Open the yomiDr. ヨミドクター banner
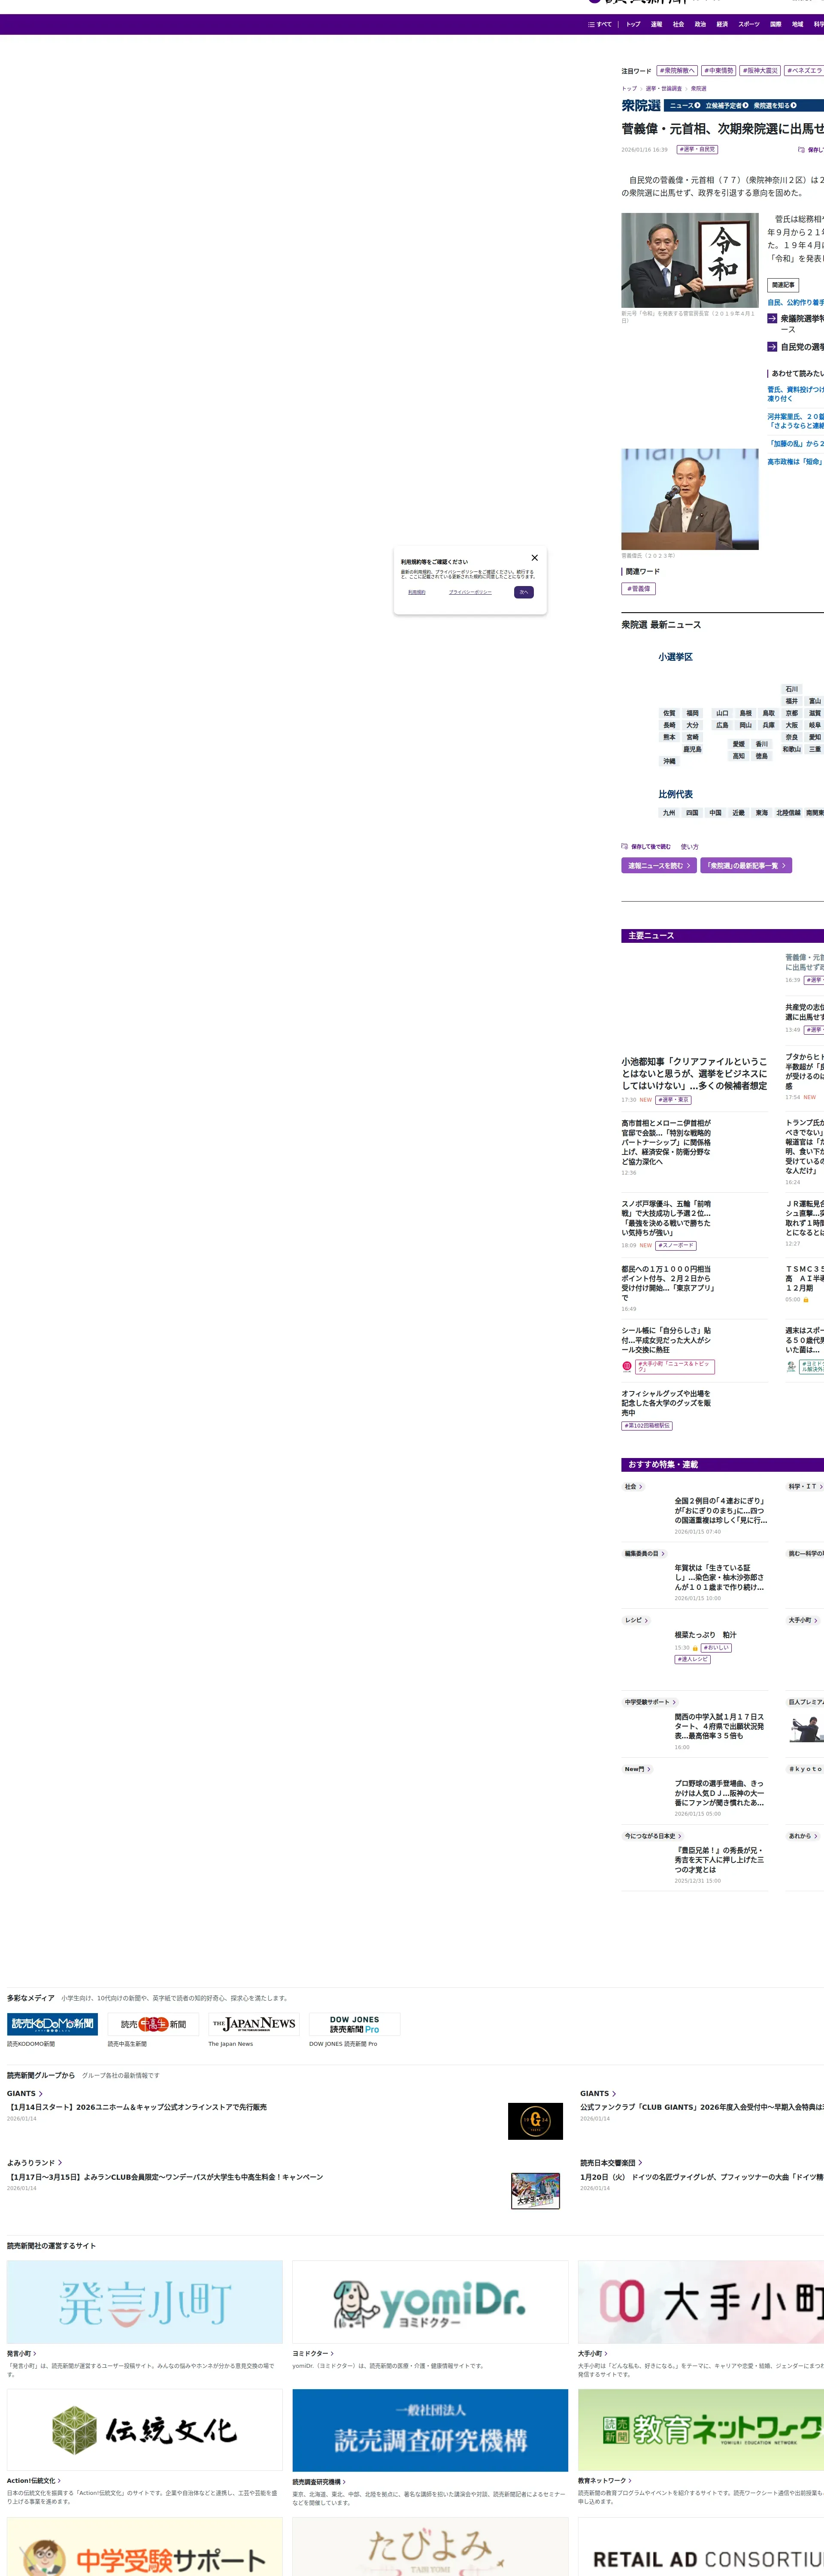 [430, 2302]
